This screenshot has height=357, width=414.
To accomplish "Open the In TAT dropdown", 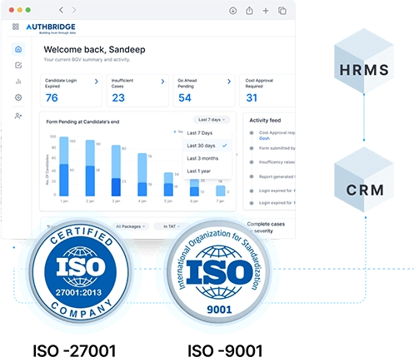I will tap(172, 226).
